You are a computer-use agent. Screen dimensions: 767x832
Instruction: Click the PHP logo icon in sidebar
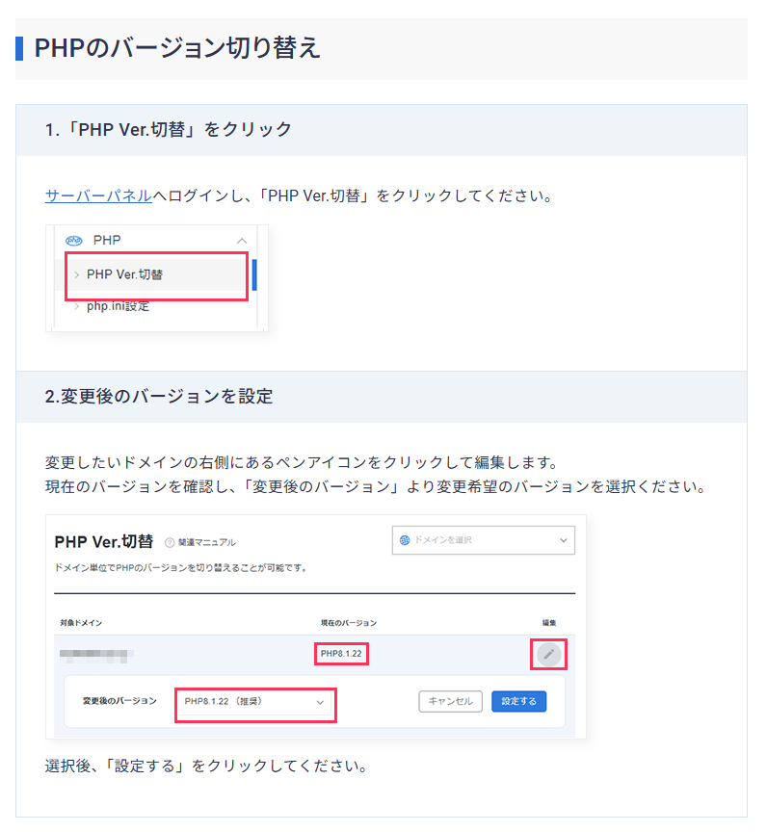click(x=73, y=240)
